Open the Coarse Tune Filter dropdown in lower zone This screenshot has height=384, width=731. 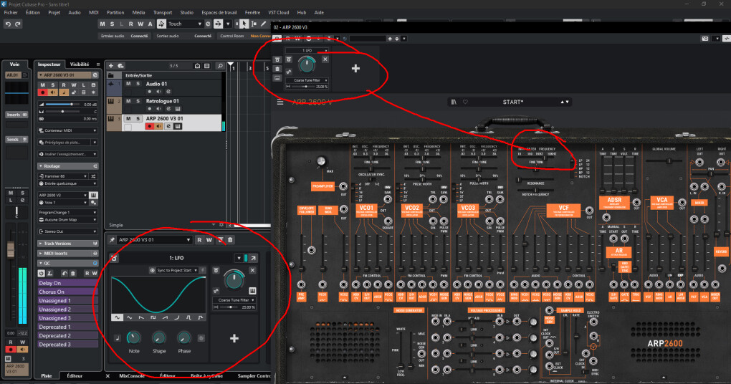point(234,300)
